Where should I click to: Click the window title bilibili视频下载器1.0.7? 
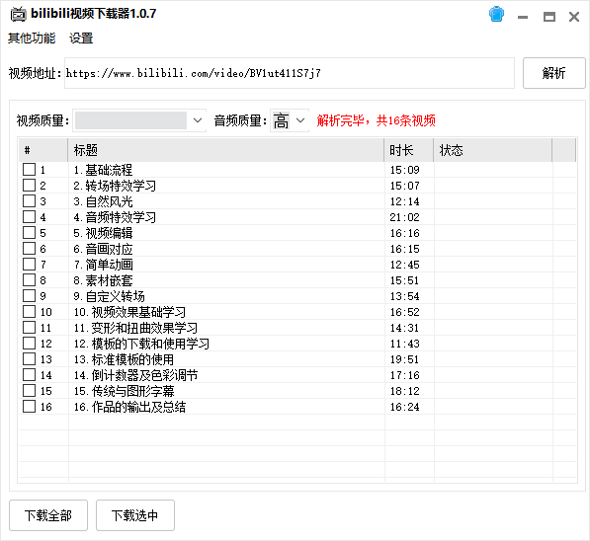[93, 14]
